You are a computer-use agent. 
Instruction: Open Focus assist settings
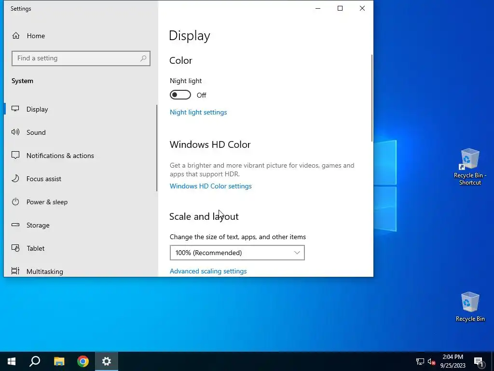80,179
